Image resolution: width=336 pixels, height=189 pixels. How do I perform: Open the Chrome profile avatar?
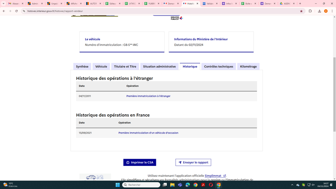[326, 11]
